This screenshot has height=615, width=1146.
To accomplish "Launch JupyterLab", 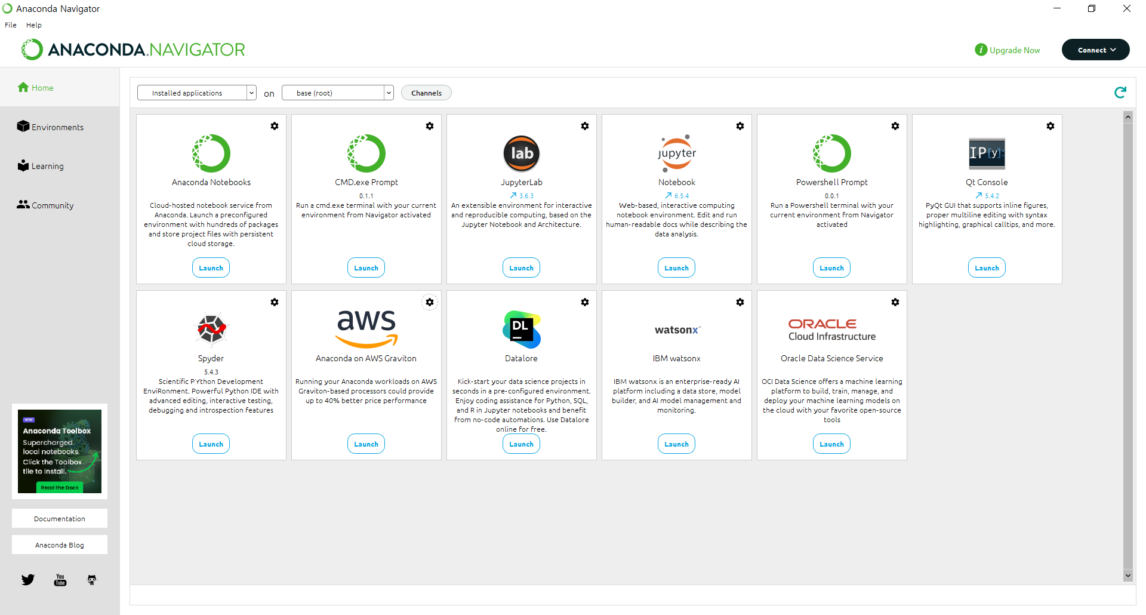I will pos(522,267).
